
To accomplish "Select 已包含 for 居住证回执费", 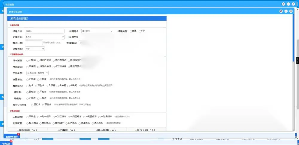I will coord(32,105).
